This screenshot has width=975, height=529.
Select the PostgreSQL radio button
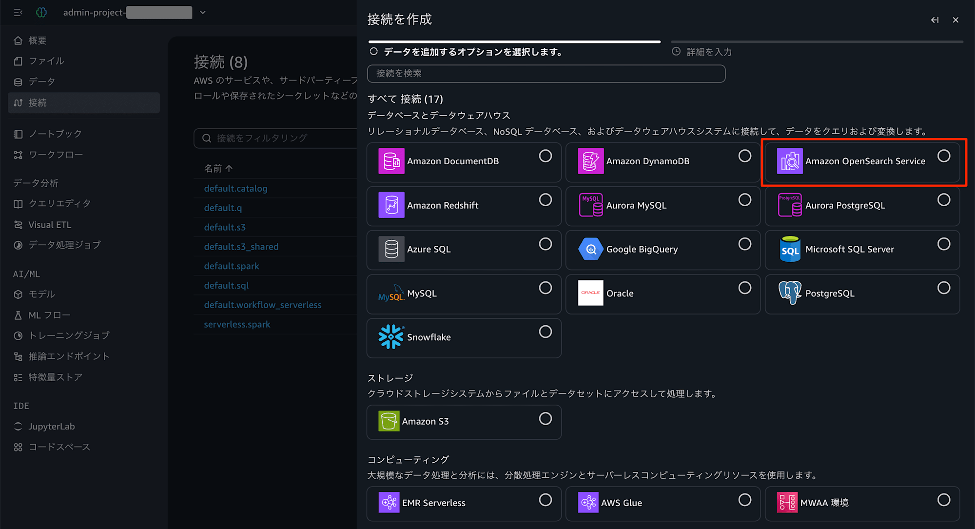(x=944, y=288)
